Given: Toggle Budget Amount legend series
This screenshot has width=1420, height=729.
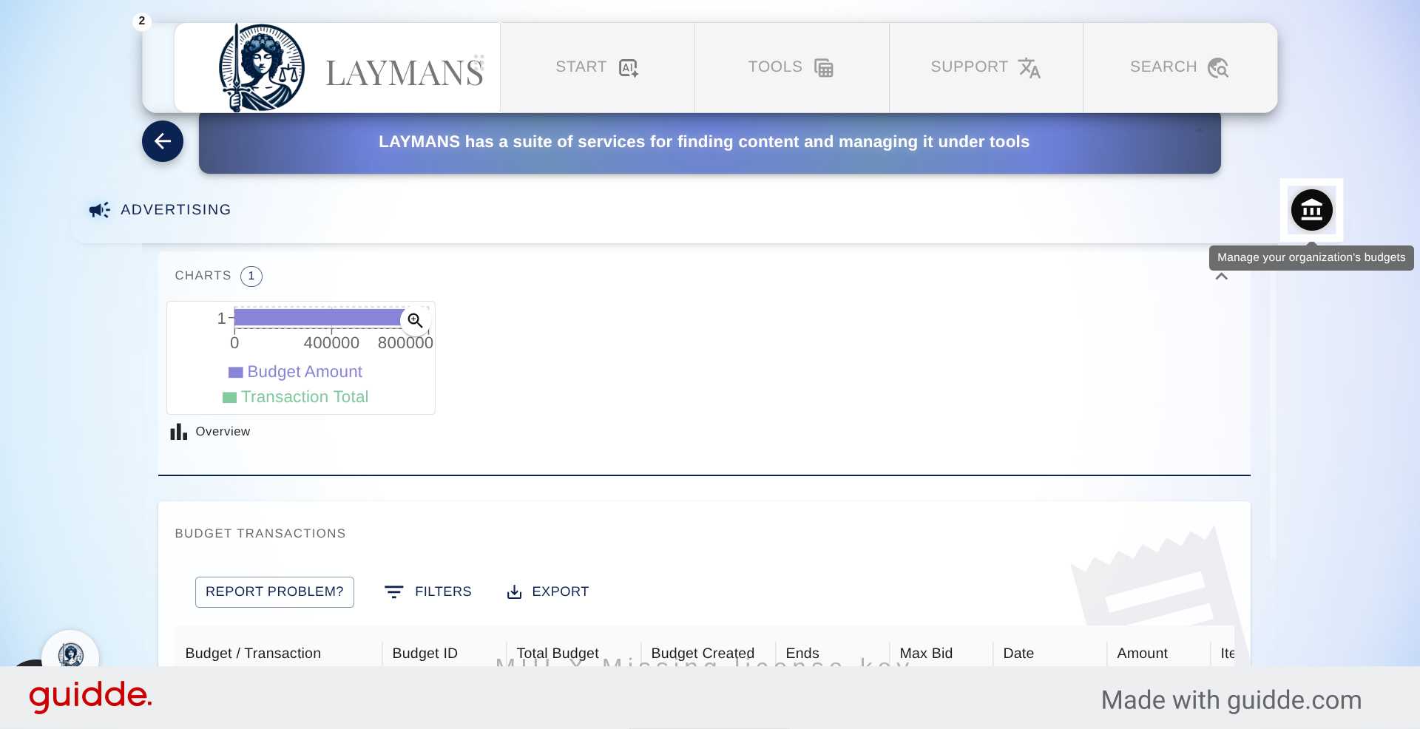Looking at the screenshot, I should click(296, 372).
